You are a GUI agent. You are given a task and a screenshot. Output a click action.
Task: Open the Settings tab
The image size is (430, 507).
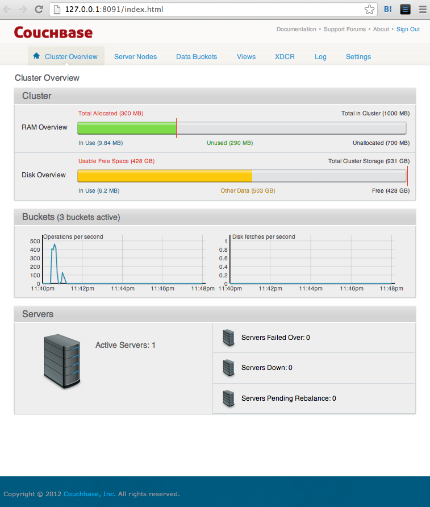point(358,57)
